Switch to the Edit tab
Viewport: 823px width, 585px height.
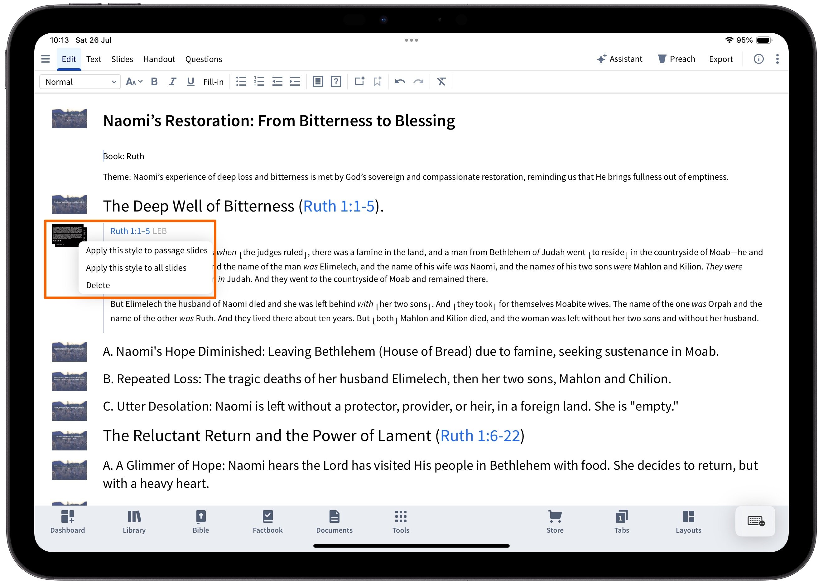click(69, 59)
